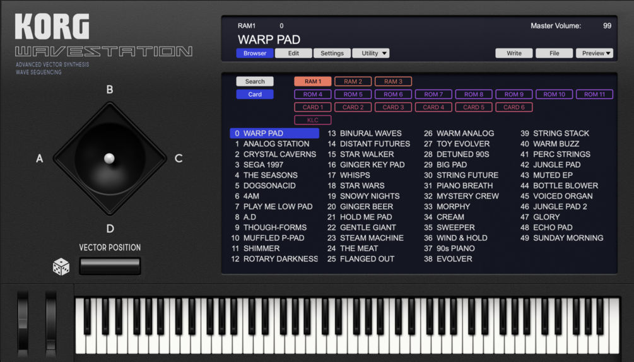
Task: Select preset PIANO BREATH
Action: 464,186
